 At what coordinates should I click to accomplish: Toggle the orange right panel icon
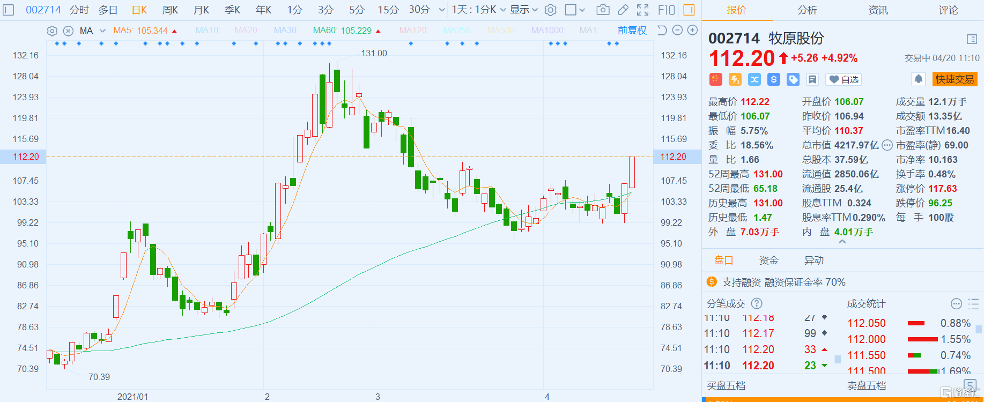click(689, 10)
